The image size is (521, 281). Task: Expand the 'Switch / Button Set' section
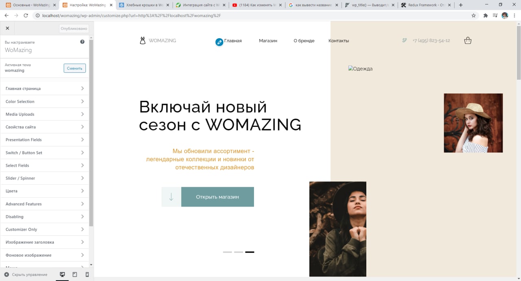click(x=44, y=152)
